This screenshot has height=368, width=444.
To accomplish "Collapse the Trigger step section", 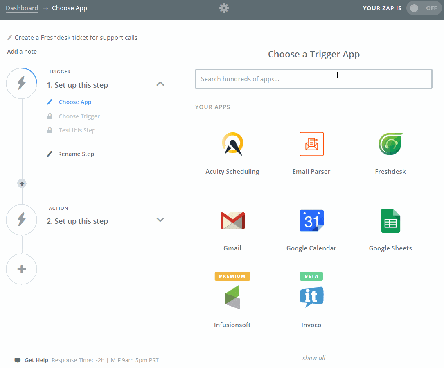I will coord(160,84).
